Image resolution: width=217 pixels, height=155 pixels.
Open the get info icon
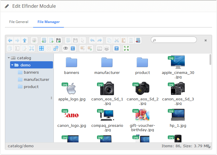click(x=73, y=48)
